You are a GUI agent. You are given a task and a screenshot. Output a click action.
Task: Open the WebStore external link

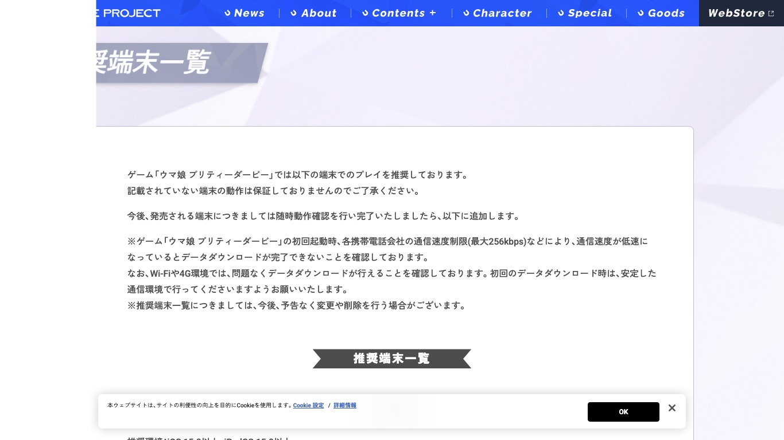pyautogui.click(x=741, y=13)
